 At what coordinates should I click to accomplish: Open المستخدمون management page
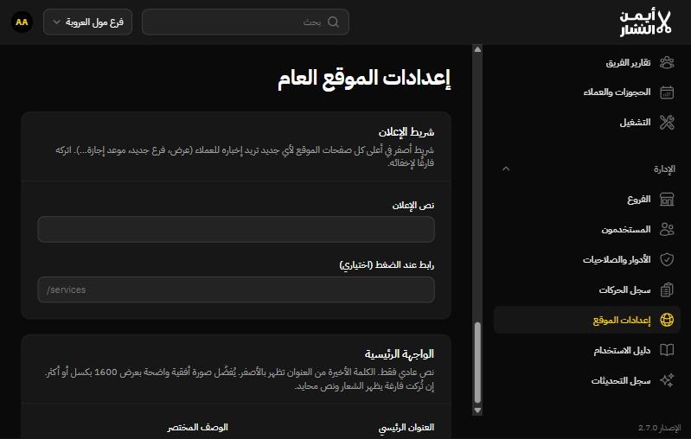click(x=587, y=229)
